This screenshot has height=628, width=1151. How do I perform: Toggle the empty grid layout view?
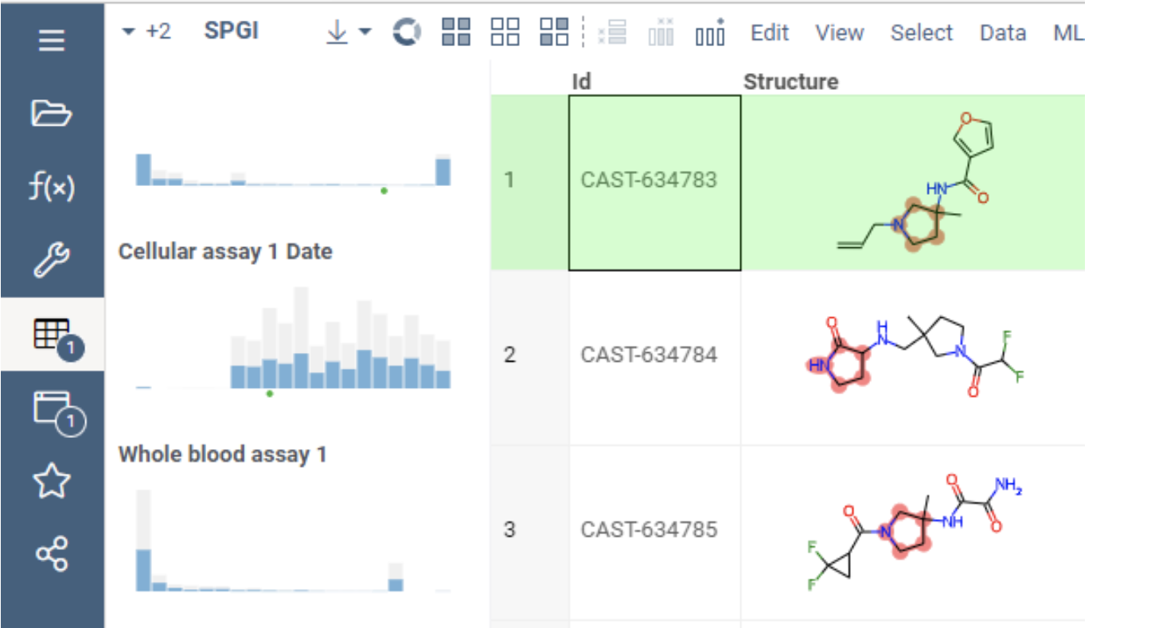pos(505,32)
